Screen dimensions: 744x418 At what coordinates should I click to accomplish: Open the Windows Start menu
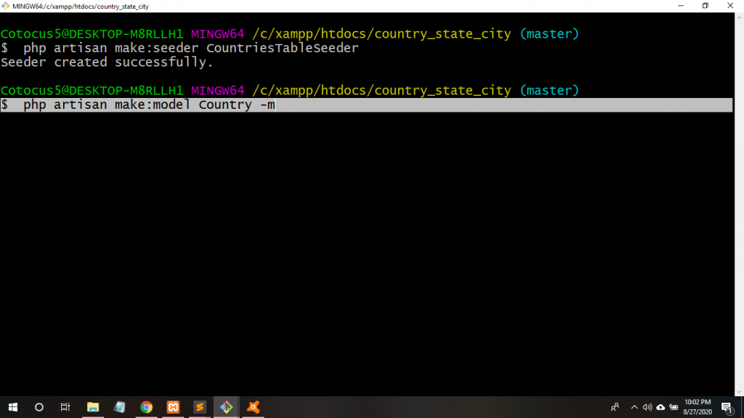pyautogui.click(x=13, y=407)
